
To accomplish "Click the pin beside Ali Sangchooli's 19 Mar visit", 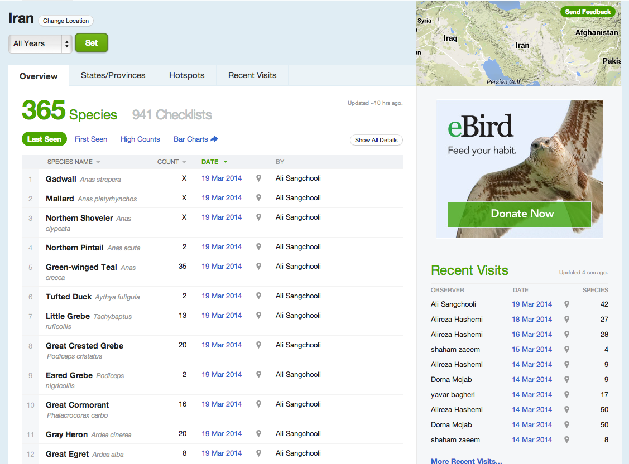I will pos(566,304).
